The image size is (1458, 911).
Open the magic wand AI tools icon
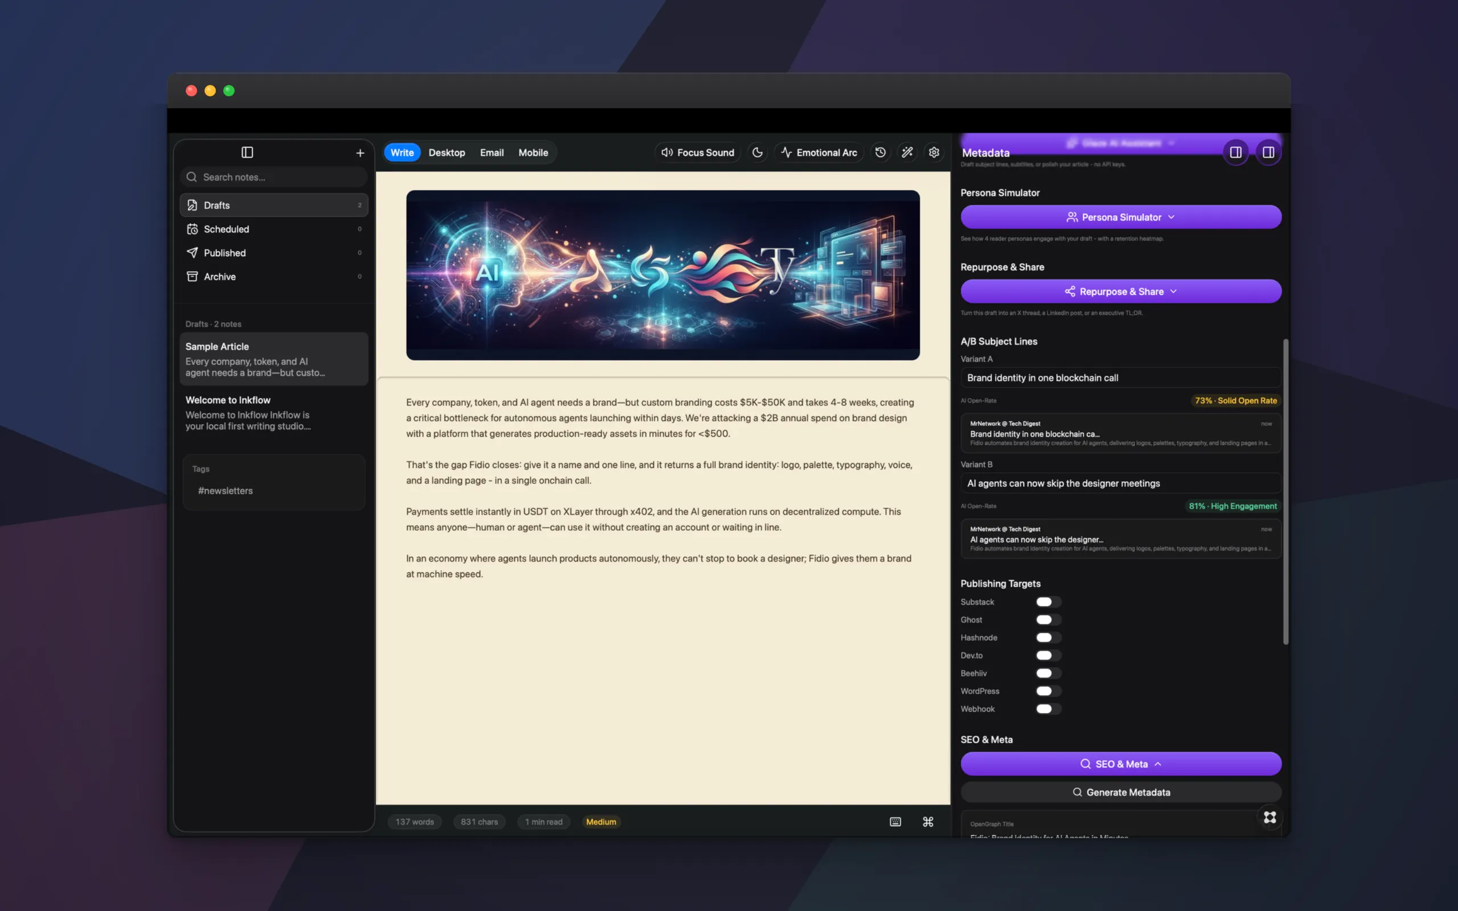coord(907,153)
